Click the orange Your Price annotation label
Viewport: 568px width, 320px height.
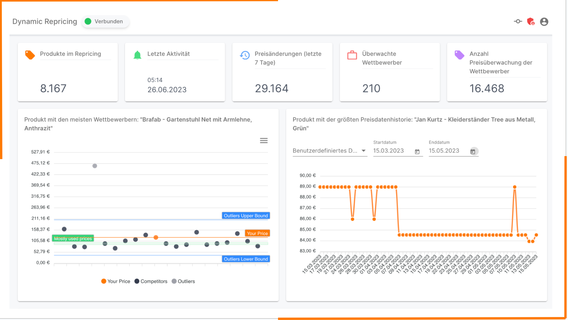point(257,233)
